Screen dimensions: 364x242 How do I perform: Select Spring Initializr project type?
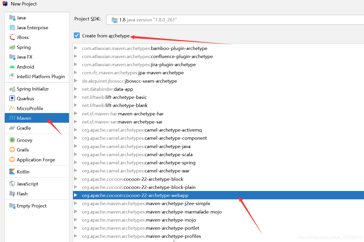click(x=37, y=89)
